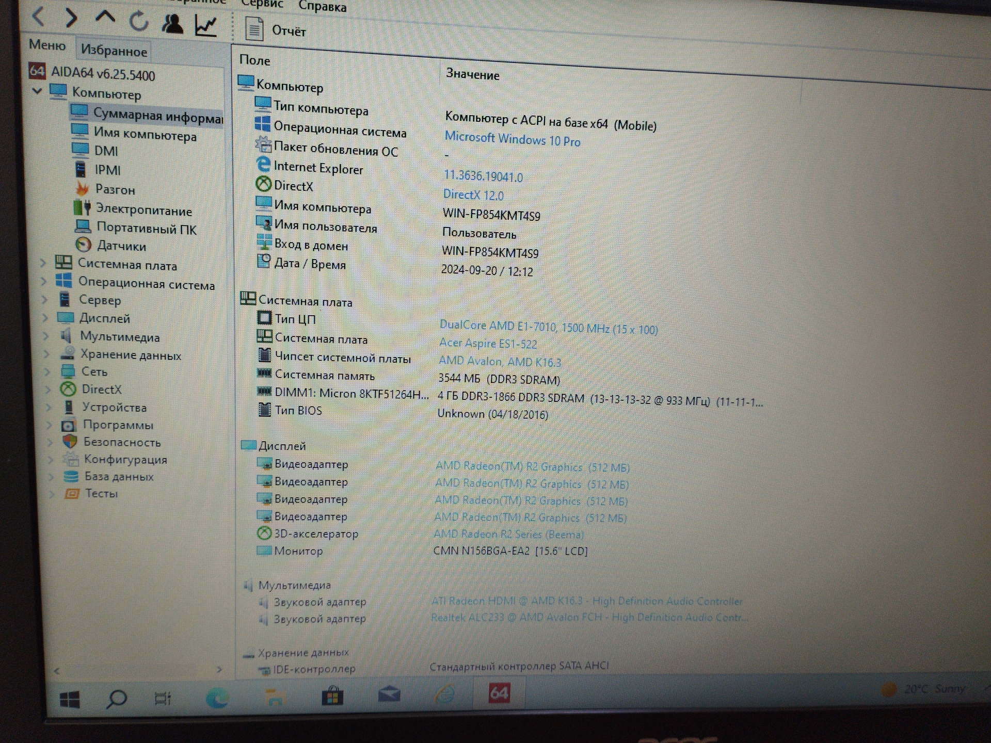
Task: Click the Тесты icon in tree
Action: (x=72, y=493)
